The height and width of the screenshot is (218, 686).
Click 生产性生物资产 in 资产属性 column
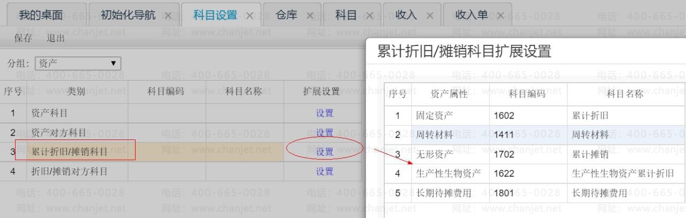(449, 174)
